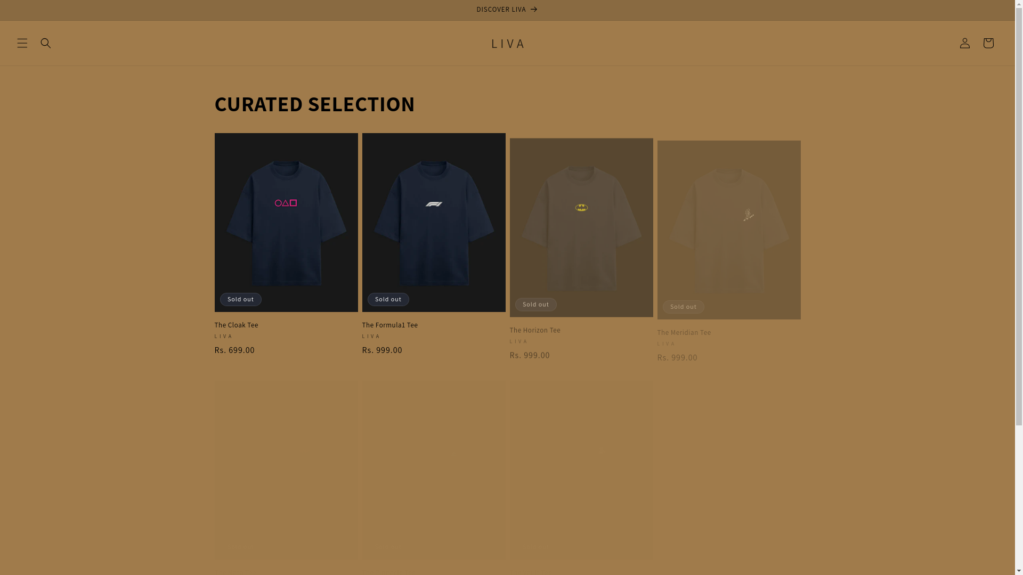Viewport: 1023px width, 575px height.
Task: Open the shopping cart icon
Action: pyautogui.click(x=988, y=43)
